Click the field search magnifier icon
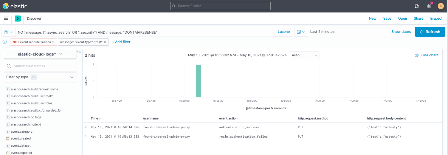 coord(9,66)
